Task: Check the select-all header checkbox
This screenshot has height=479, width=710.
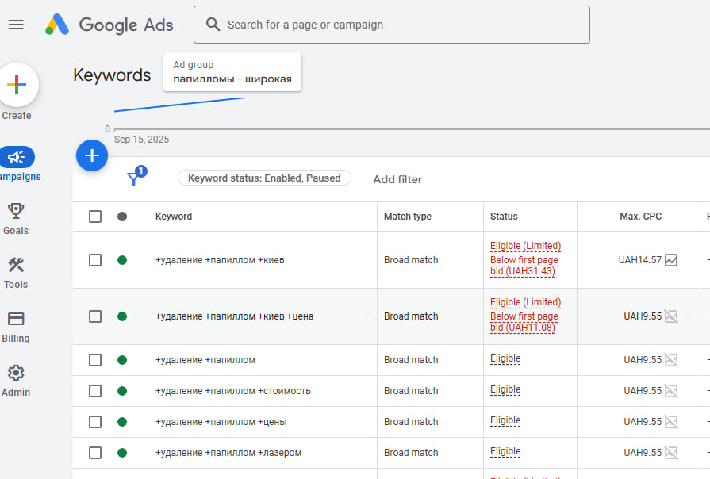Action: coord(95,217)
